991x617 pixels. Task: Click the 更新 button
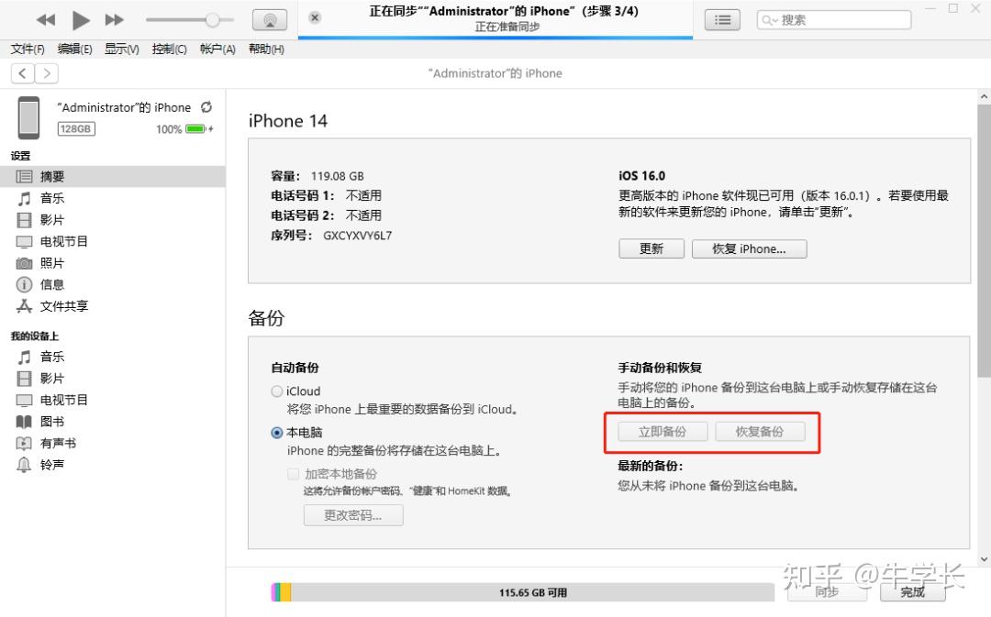[x=651, y=248]
